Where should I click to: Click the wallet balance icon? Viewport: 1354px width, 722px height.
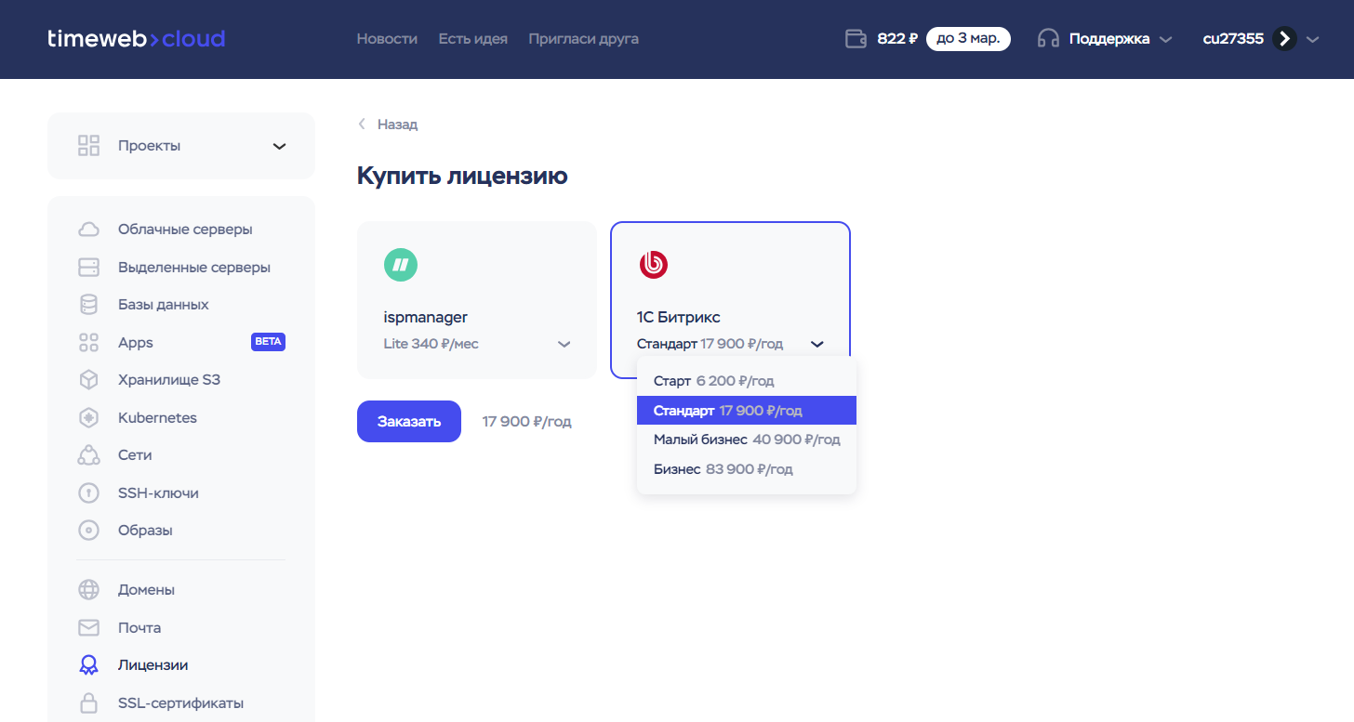pyautogui.click(x=856, y=39)
